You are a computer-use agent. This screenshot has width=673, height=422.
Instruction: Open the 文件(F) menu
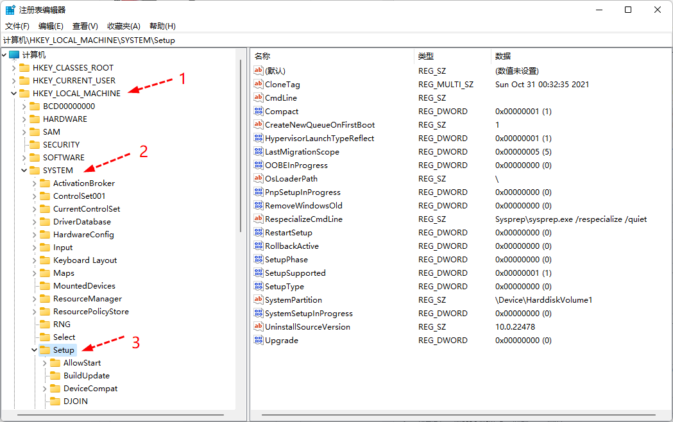point(17,26)
